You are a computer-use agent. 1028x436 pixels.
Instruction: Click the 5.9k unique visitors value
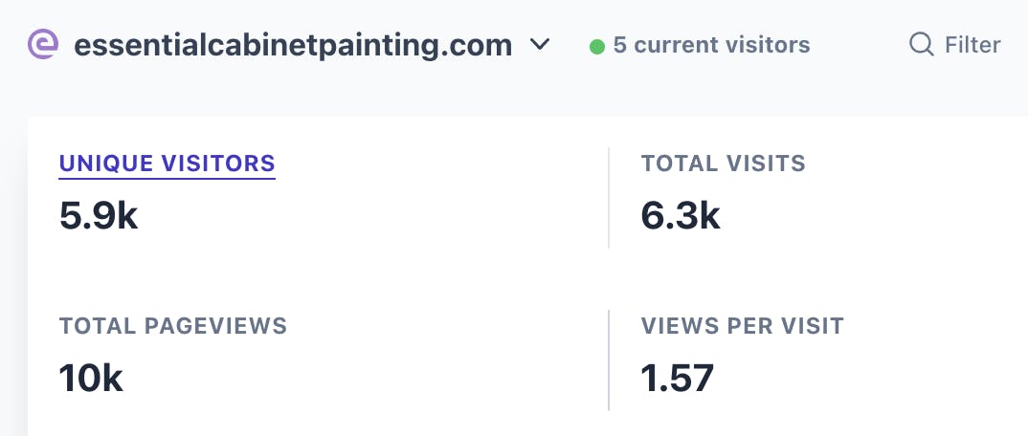pyautogui.click(x=99, y=216)
